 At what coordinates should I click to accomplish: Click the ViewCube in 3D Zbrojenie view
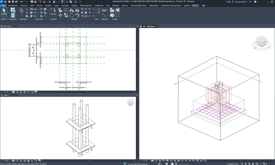tap(261, 41)
